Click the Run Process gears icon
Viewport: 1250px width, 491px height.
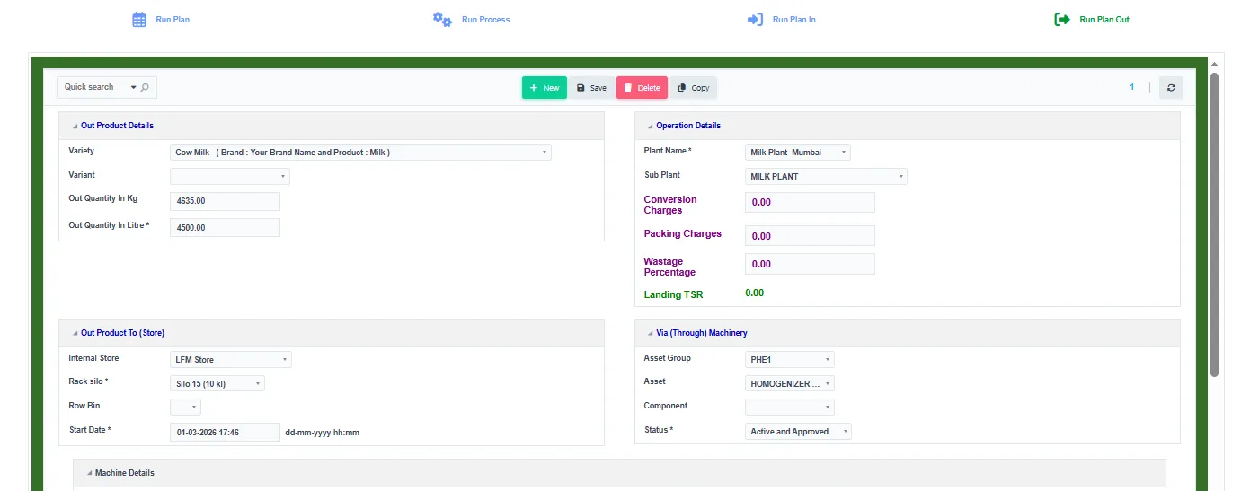tap(442, 20)
